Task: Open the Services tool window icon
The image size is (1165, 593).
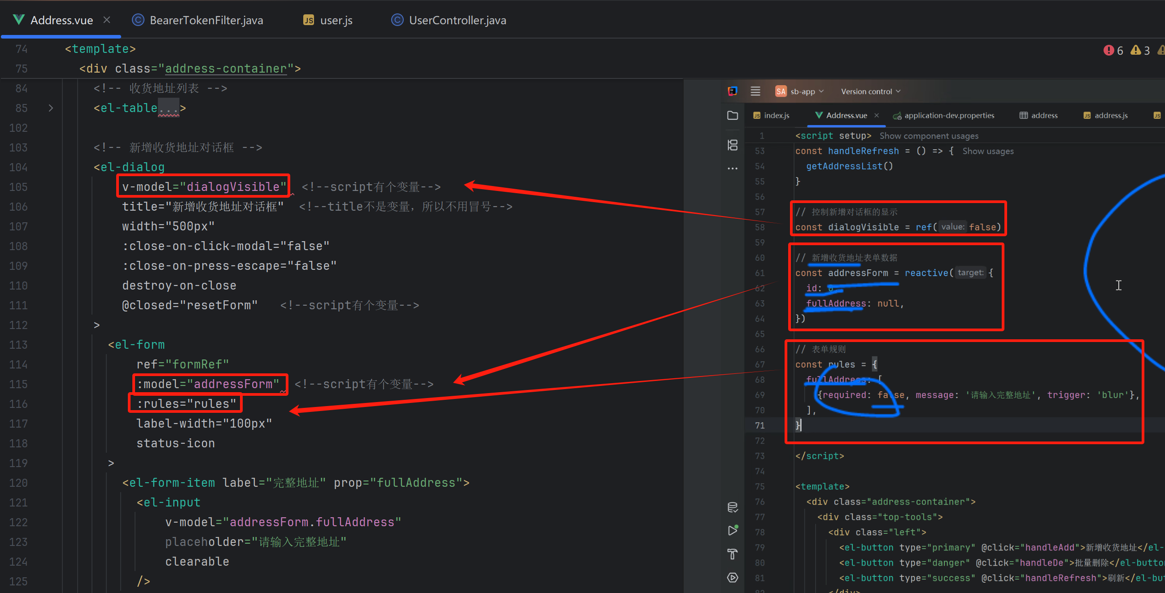Action: pyautogui.click(x=733, y=578)
